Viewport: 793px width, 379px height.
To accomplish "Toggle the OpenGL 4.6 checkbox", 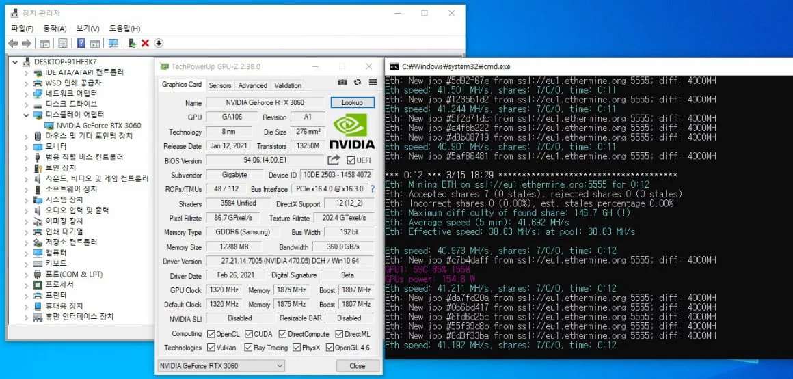I will [330, 348].
